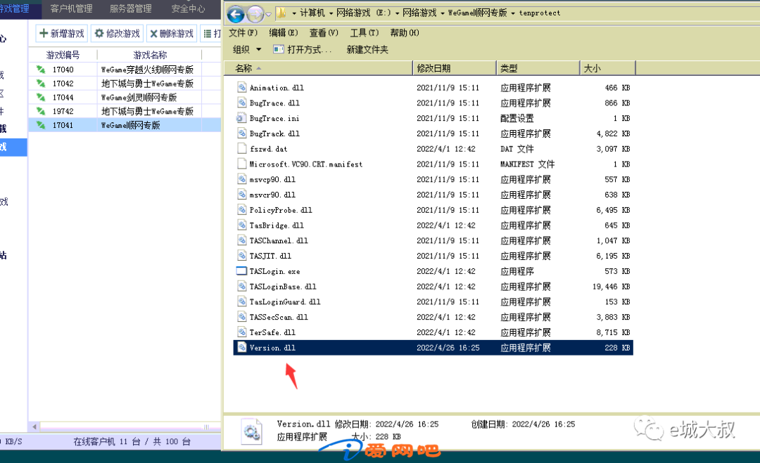Screen dimensions: 760x463
Task: Sort files by 类型 column
Action: 538,68
